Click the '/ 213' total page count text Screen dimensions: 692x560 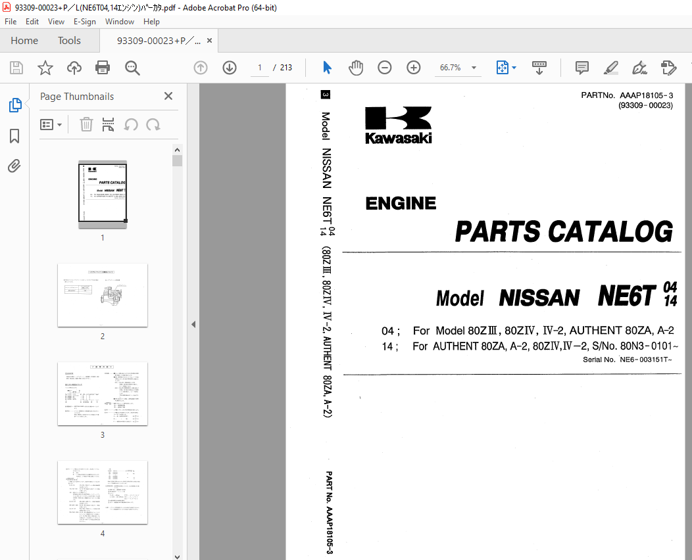tap(282, 68)
